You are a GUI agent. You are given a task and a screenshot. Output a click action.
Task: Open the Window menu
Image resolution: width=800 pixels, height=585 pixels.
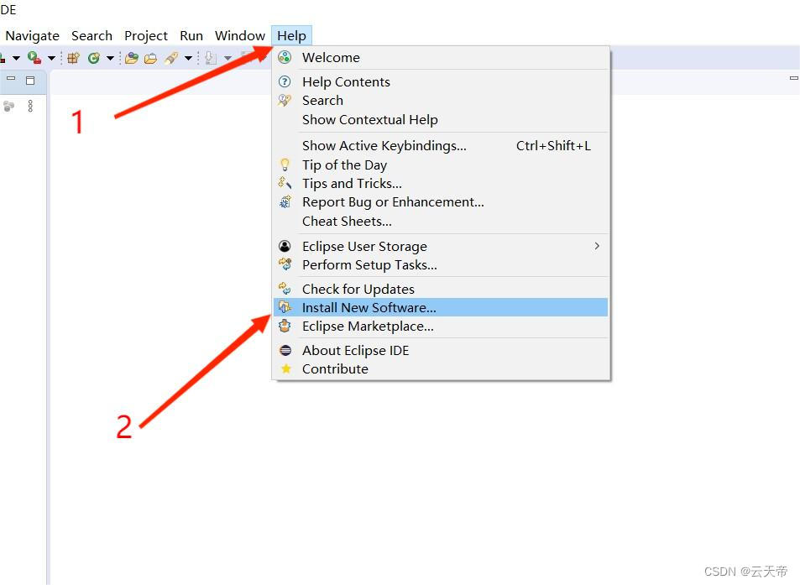click(x=240, y=36)
